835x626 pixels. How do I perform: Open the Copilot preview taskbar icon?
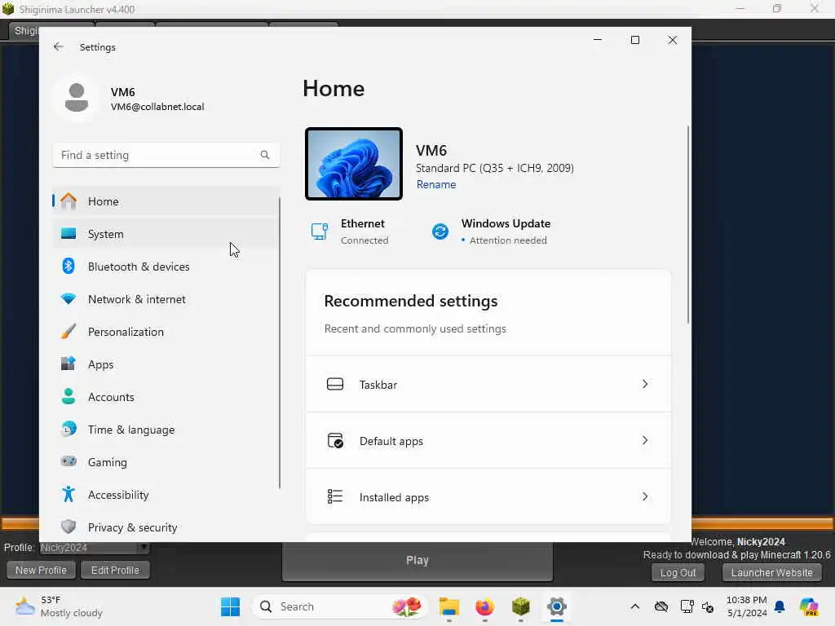(809, 606)
